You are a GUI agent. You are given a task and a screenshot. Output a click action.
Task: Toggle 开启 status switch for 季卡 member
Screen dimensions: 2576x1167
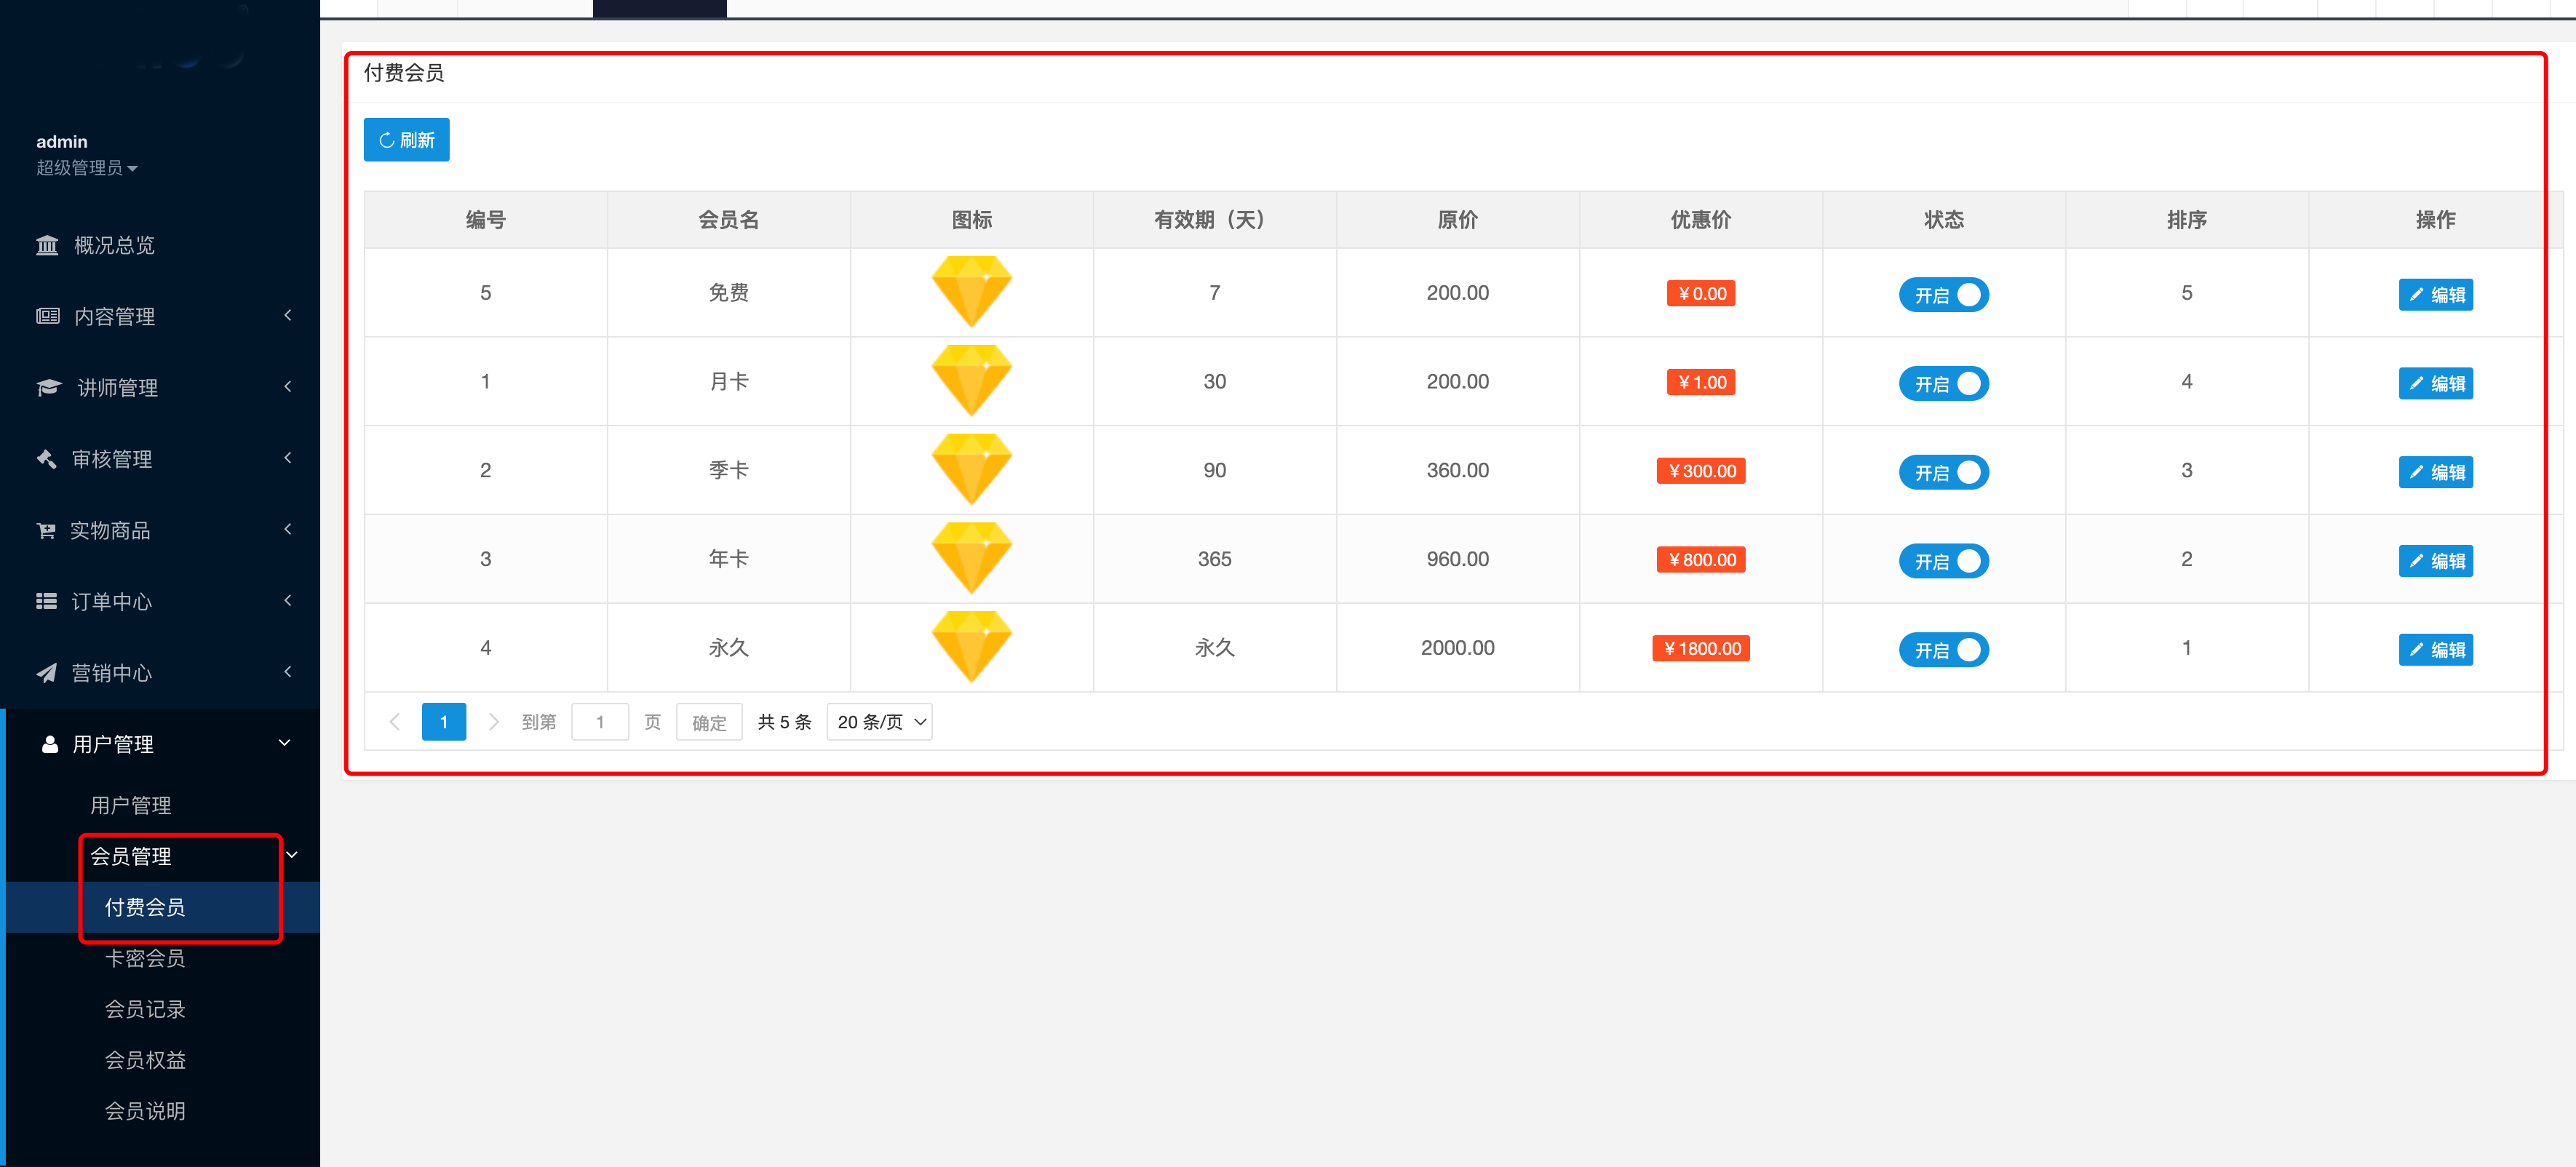[1943, 472]
